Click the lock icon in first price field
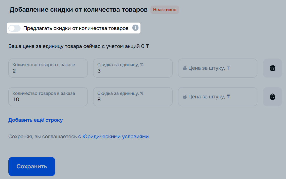Viewport: 286px width, 179px height. pos(185,68)
